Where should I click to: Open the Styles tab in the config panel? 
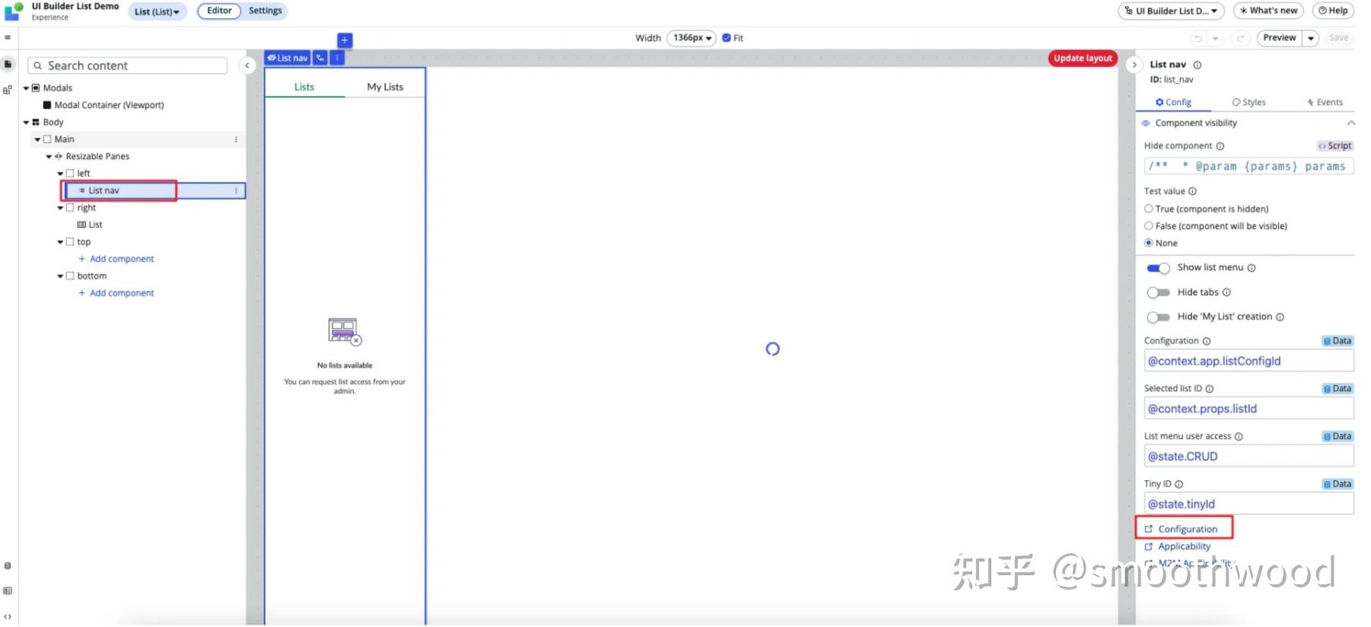tap(1249, 102)
